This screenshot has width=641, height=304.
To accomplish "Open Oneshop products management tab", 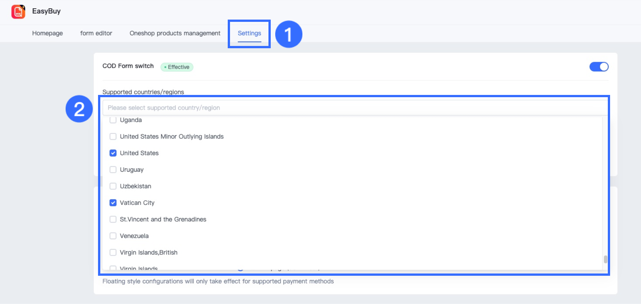I will click(x=175, y=33).
